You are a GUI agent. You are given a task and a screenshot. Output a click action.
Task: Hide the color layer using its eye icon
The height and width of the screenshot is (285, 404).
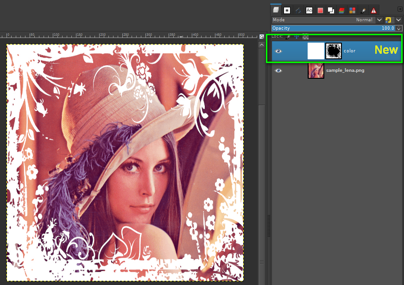(278, 51)
